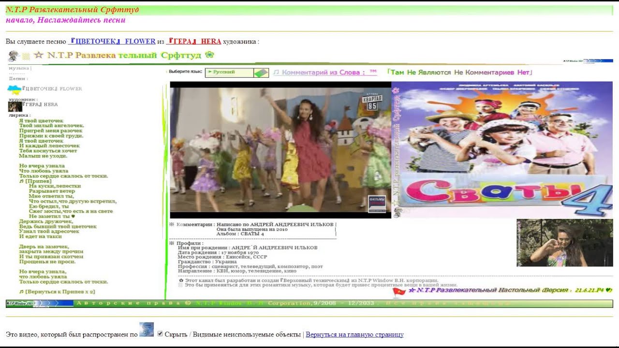Click the version text '21.6.21.P4'

(590, 290)
